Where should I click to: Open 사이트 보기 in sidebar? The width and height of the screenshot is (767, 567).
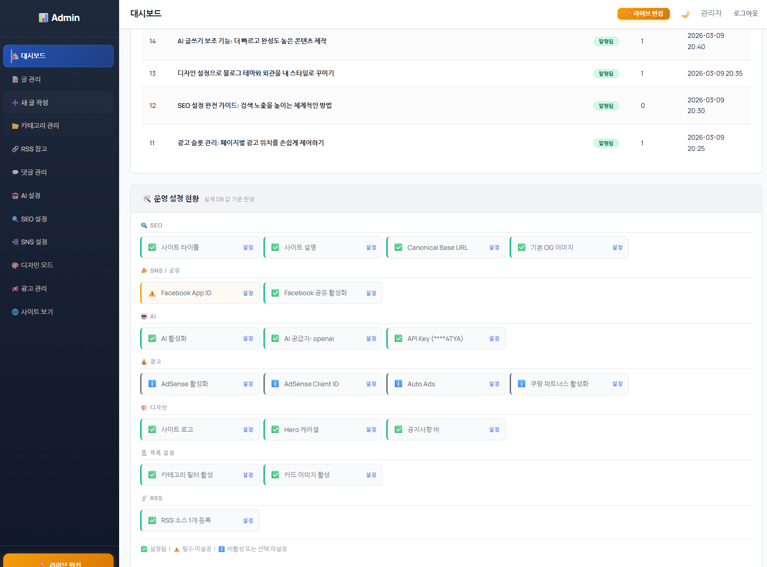pyautogui.click(x=37, y=312)
